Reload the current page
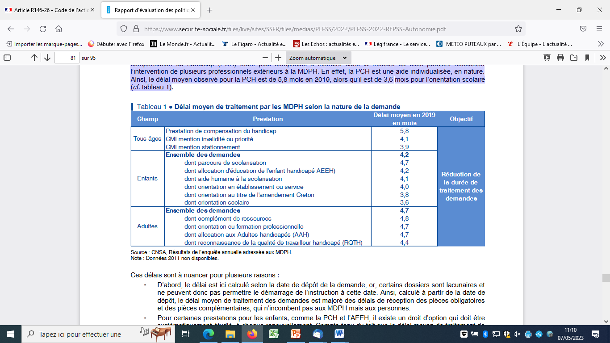 43,29
